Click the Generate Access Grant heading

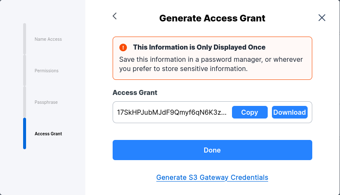click(x=212, y=18)
